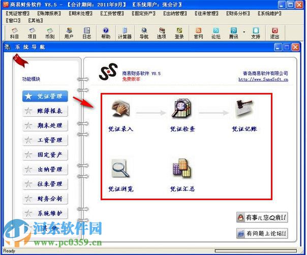
Task: Click the 功能模块 sidebar heading
Action: click(31, 79)
